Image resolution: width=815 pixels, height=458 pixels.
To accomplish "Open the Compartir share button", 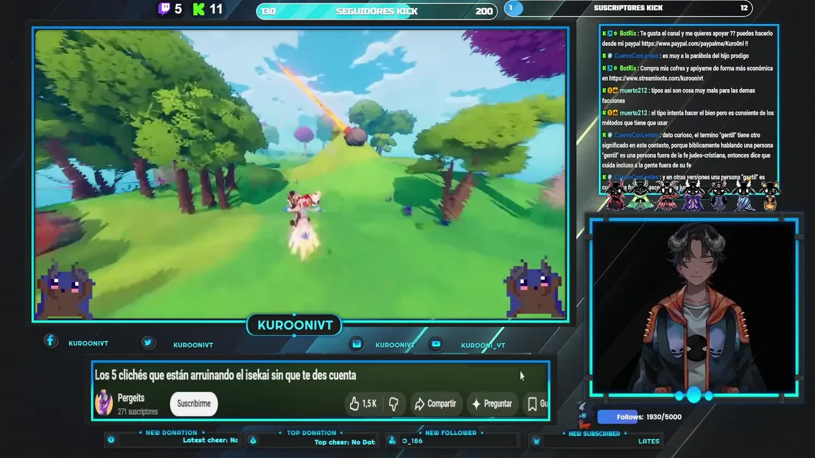I will (435, 403).
